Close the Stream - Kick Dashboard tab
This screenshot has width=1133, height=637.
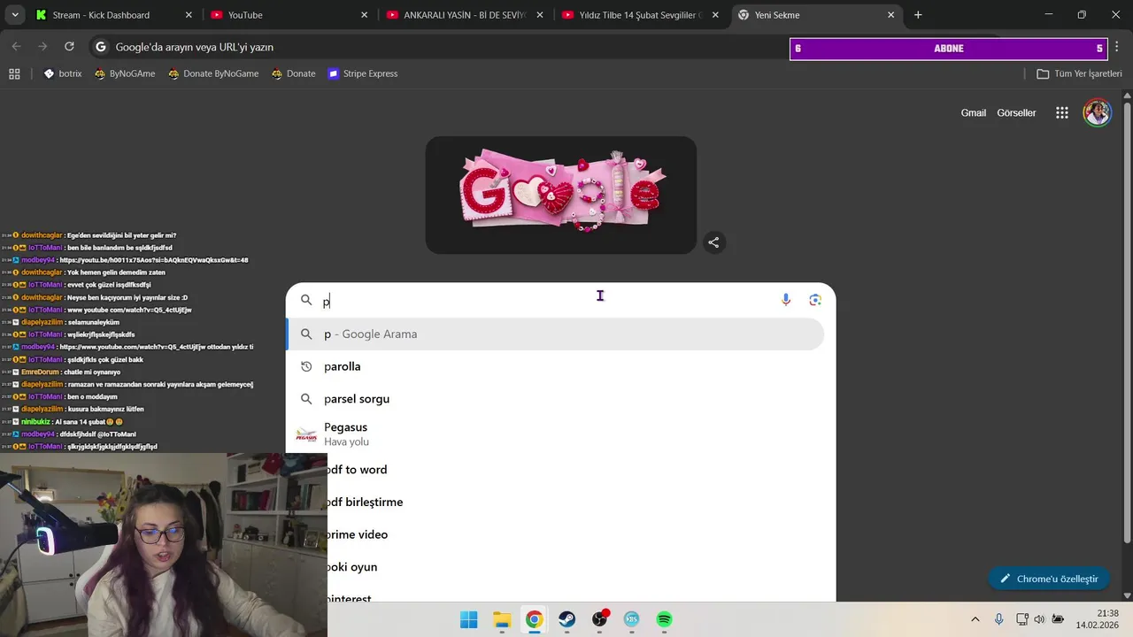[x=189, y=15]
